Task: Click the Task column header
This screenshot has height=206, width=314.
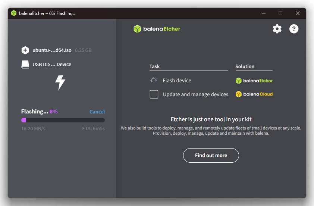Action: (154, 66)
